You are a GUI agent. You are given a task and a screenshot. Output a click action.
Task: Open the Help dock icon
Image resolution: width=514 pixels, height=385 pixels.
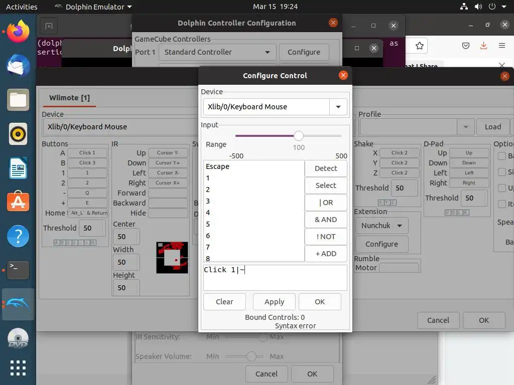coord(18,236)
